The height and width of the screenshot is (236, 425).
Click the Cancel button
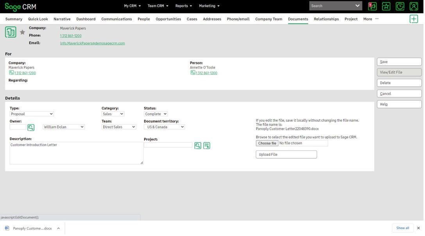[399, 94]
